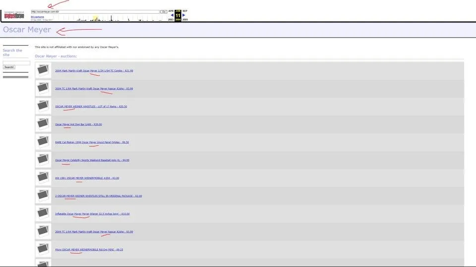476x267 pixels.
Task: Open photo icon for 2 Weiner Whistles original package
Action: pos(43,195)
